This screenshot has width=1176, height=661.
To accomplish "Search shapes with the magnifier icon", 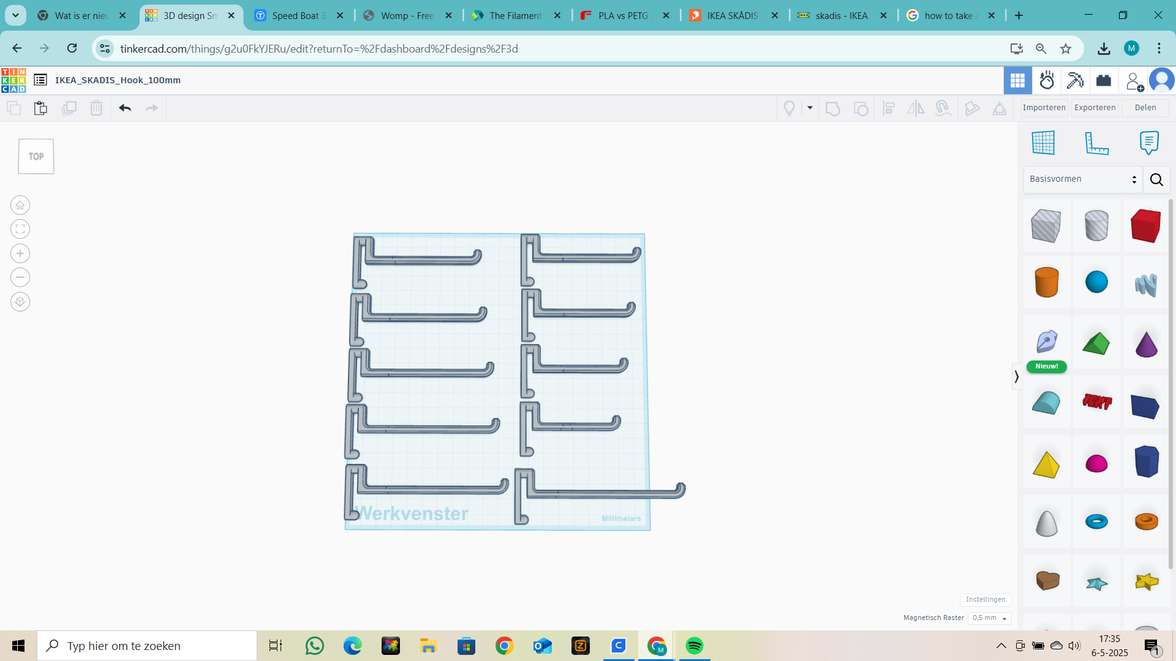I will click(1156, 179).
